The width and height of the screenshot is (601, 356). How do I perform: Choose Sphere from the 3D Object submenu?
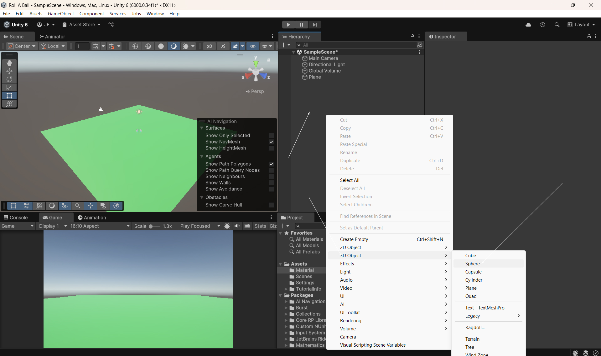pos(472,264)
